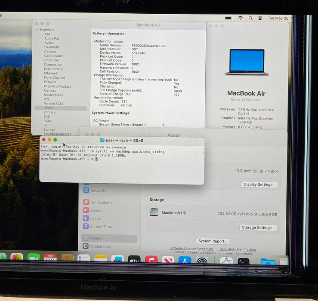This screenshot has height=301, width=318.
Task: Click the Screen Time hourglass icon
Action: coord(86,226)
